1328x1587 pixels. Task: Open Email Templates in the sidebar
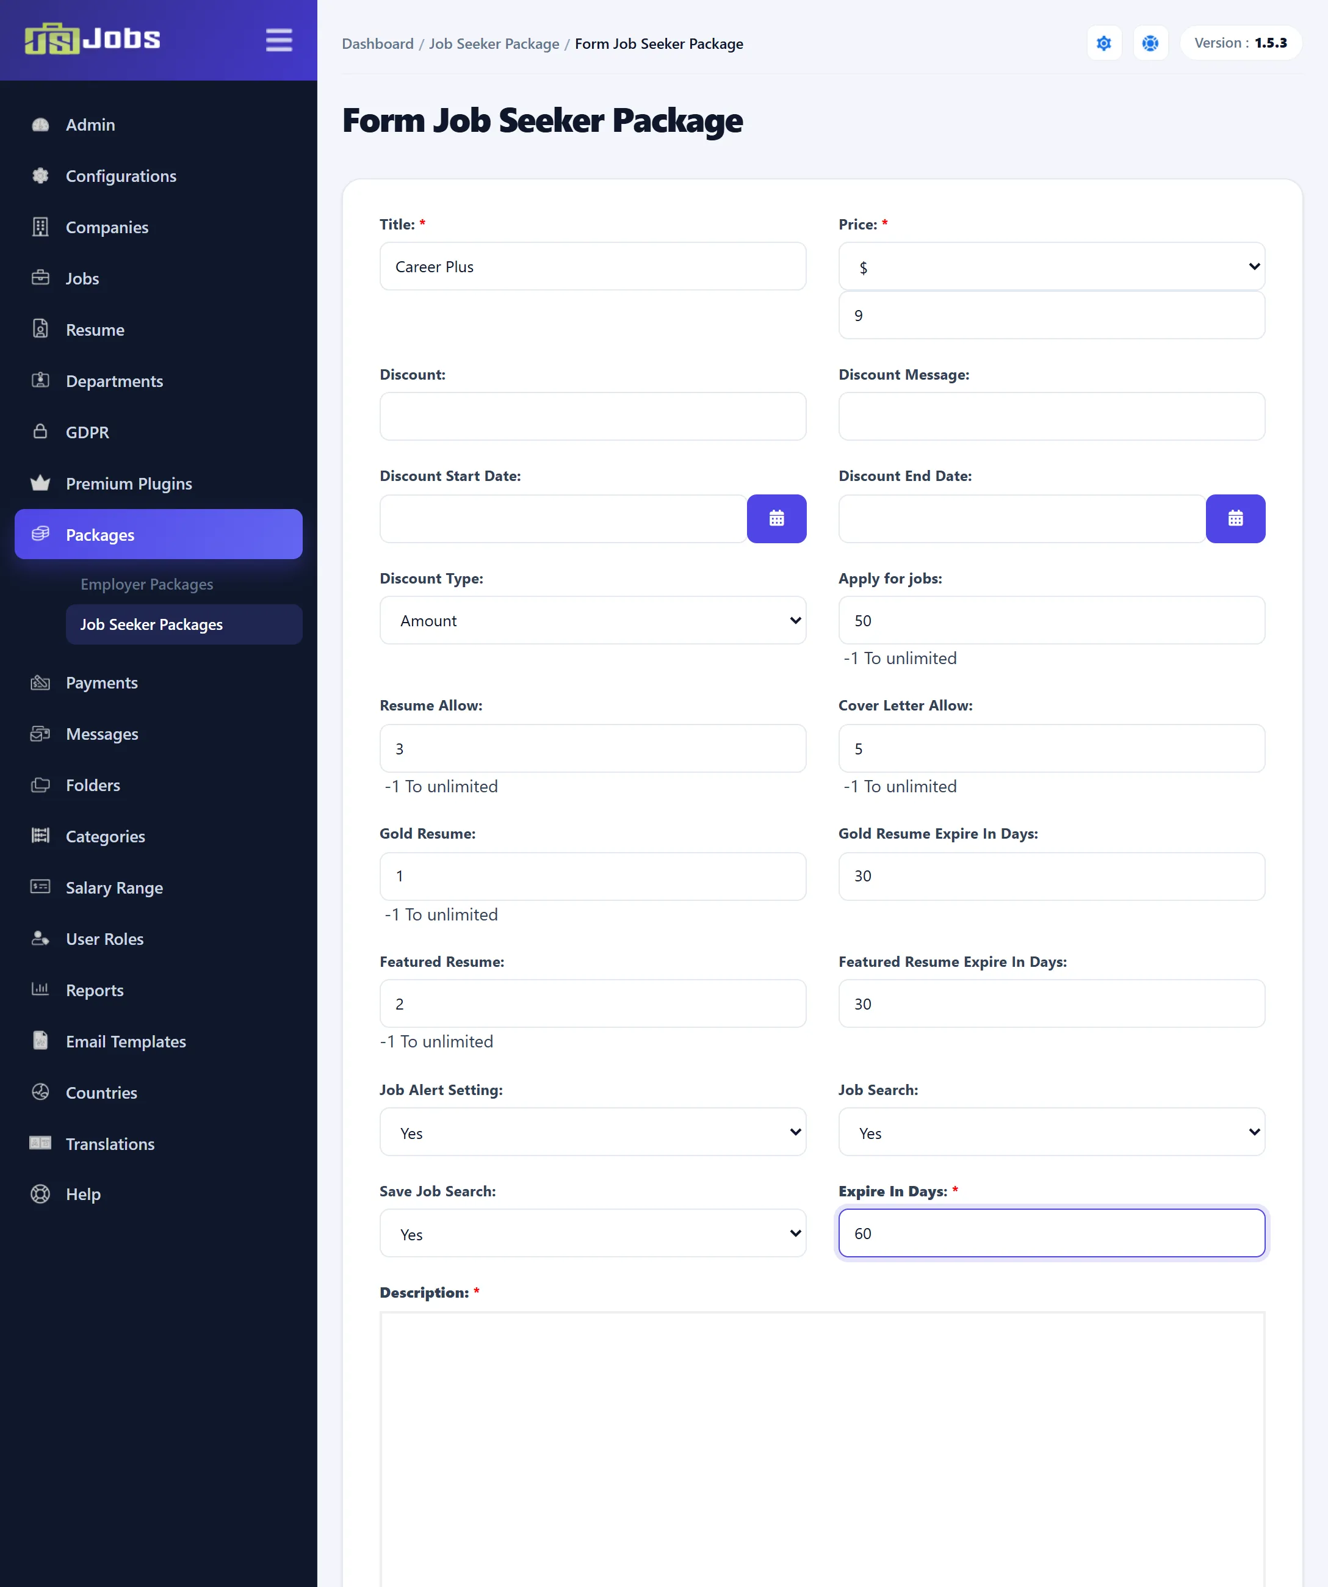pos(125,1041)
